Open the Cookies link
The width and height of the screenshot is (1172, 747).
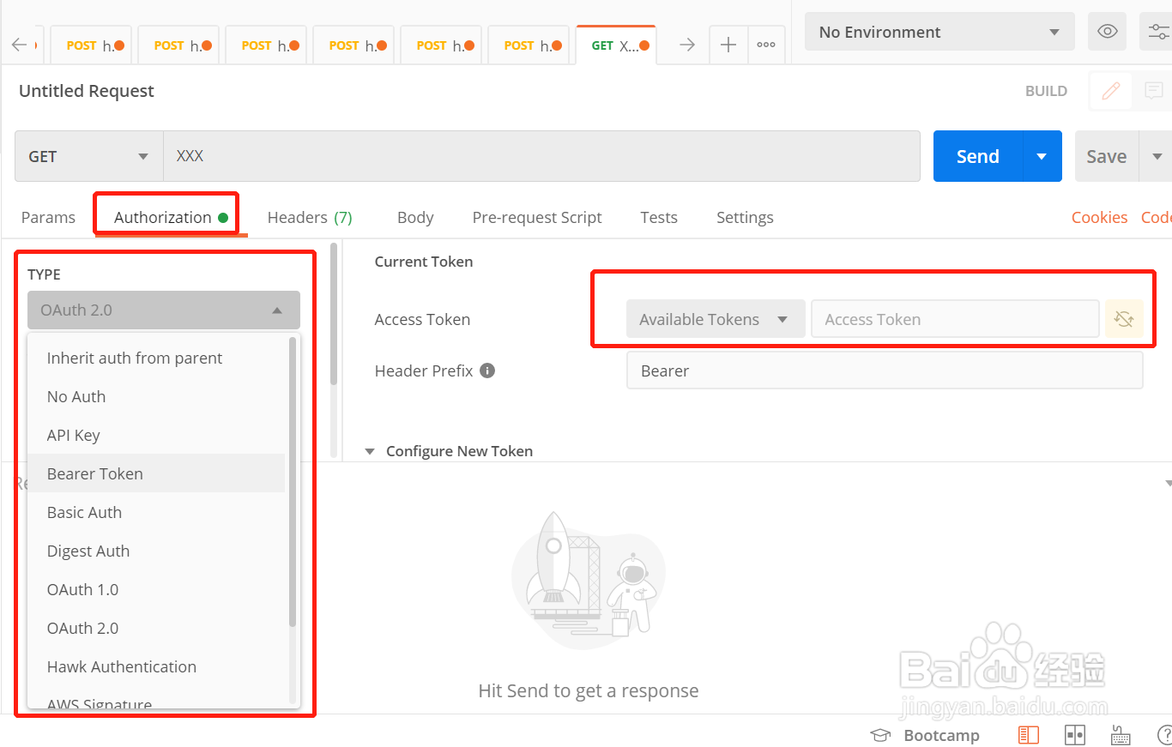tap(1099, 218)
